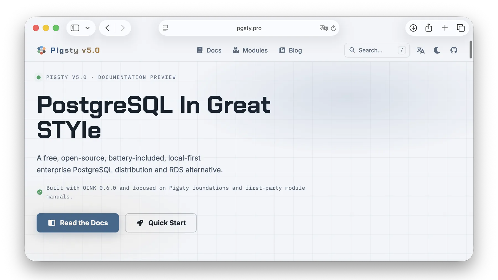This screenshot has width=498, height=280.
Task: Click the Read the Docs button
Action: [78, 223]
